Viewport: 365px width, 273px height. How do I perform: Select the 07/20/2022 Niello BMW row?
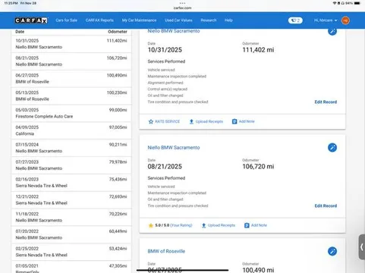coord(71,234)
